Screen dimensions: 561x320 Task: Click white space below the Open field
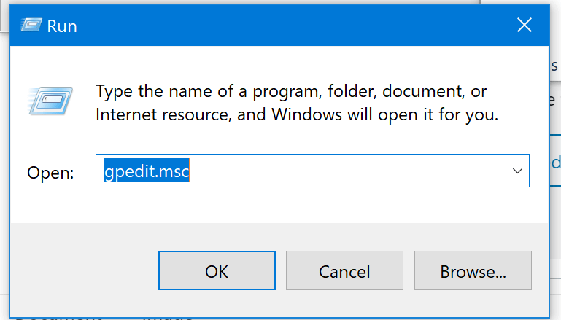pos(279,205)
